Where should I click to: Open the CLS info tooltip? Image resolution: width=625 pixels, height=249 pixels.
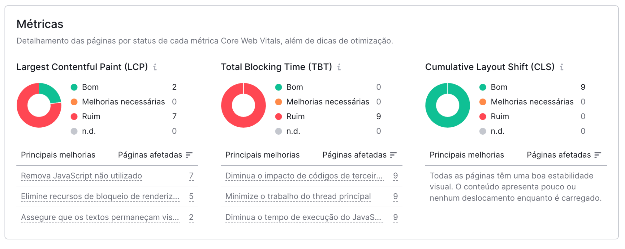coord(562,67)
